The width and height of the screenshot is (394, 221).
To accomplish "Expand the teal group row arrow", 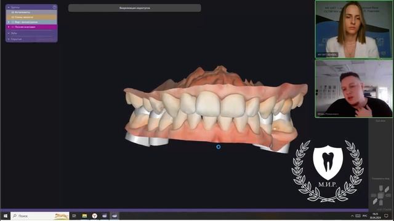I will [x=9, y=22].
